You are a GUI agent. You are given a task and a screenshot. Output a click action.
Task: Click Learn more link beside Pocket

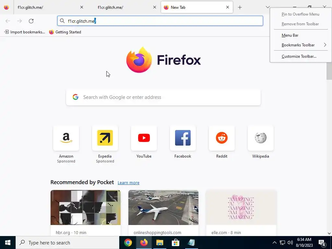[x=128, y=183]
